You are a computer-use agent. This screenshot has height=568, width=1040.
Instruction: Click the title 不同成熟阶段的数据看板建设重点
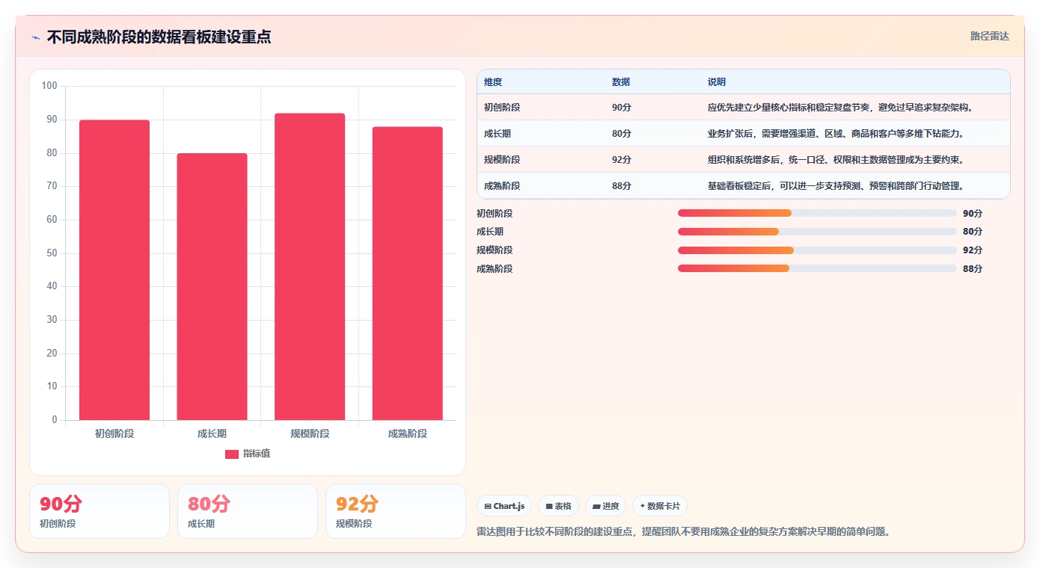[159, 37]
